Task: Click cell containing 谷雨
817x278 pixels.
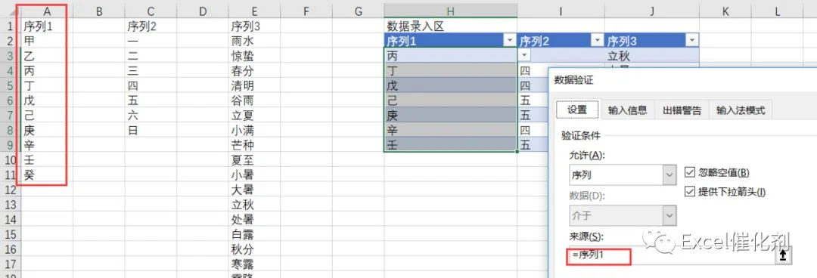Action: pyautogui.click(x=254, y=100)
